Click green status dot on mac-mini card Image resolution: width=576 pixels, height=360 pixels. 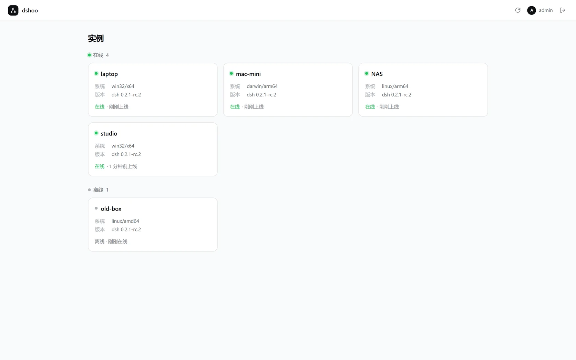(232, 73)
